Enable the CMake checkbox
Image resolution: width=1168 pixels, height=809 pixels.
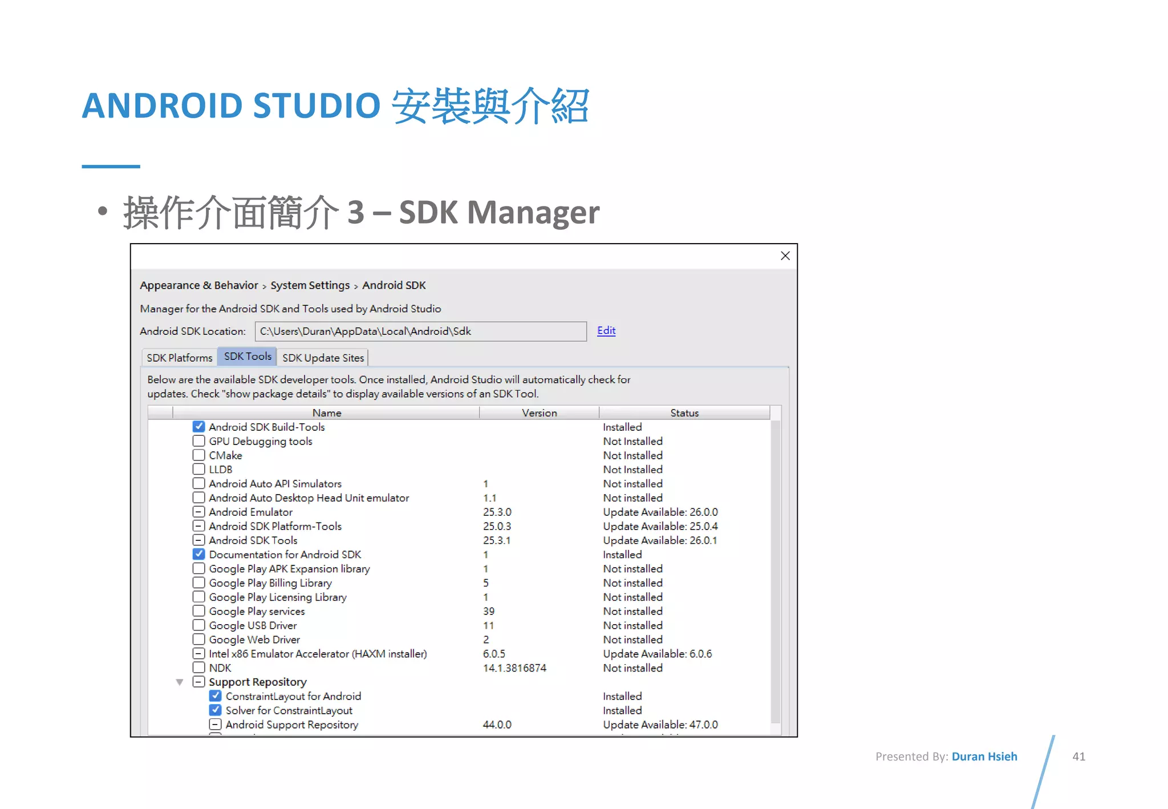click(198, 455)
